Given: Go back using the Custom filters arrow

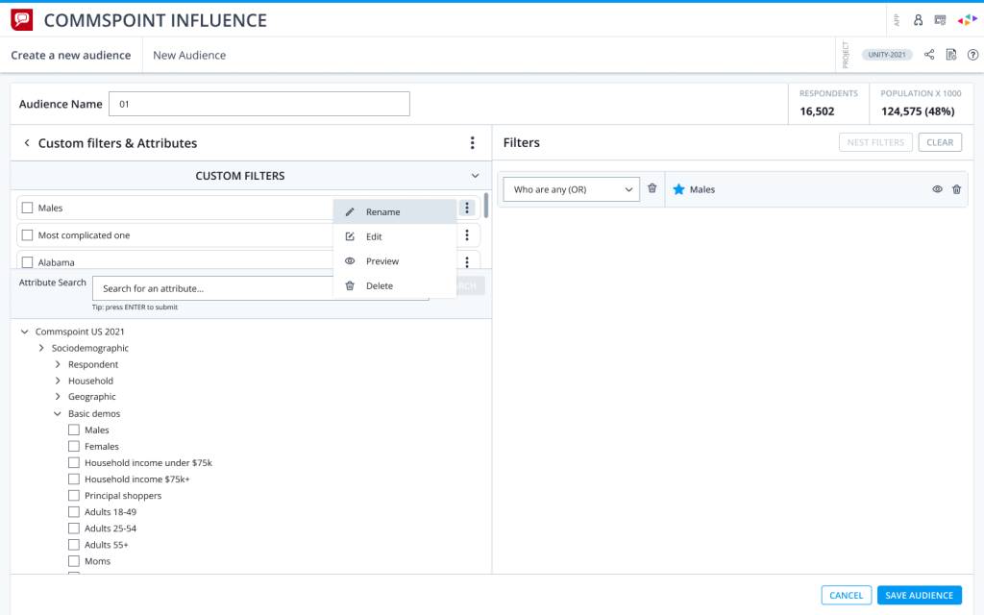Looking at the screenshot, I should tap(26, 143).
